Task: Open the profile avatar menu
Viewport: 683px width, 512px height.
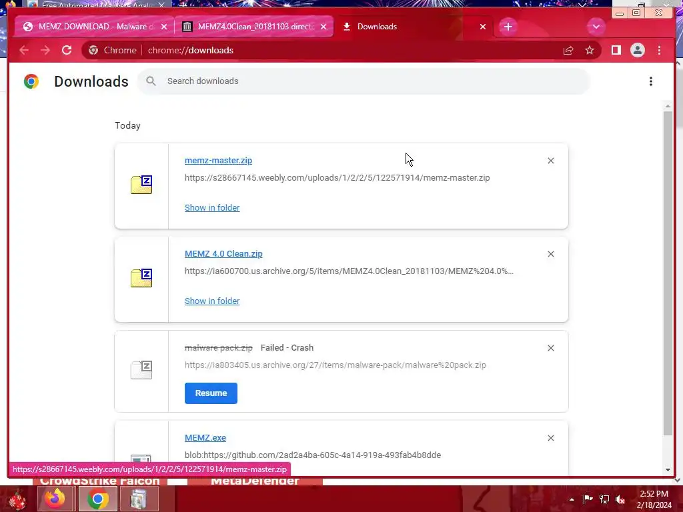Action: point(637,50)
